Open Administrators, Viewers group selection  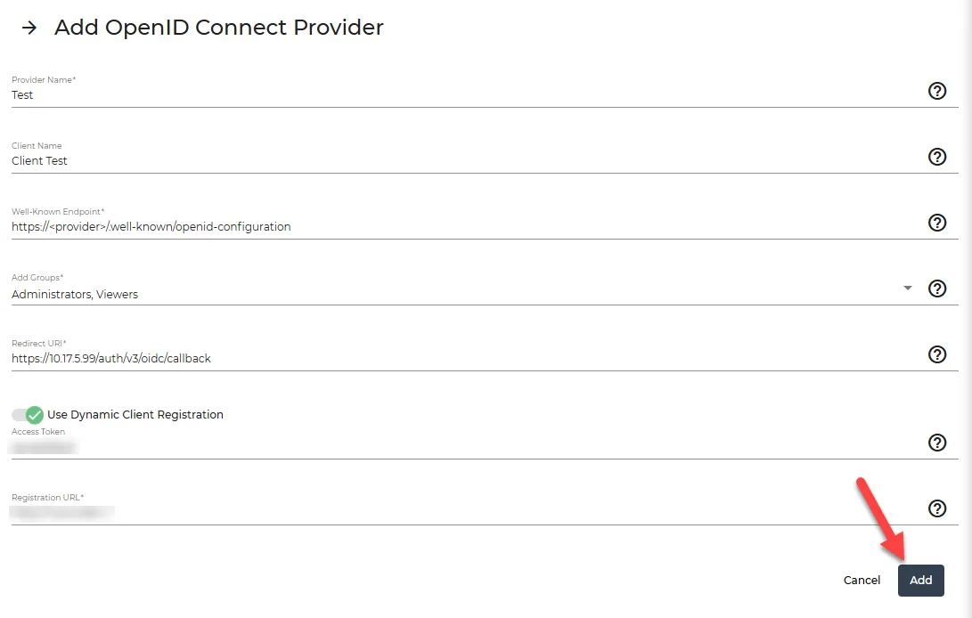click(x=74, y=295)
